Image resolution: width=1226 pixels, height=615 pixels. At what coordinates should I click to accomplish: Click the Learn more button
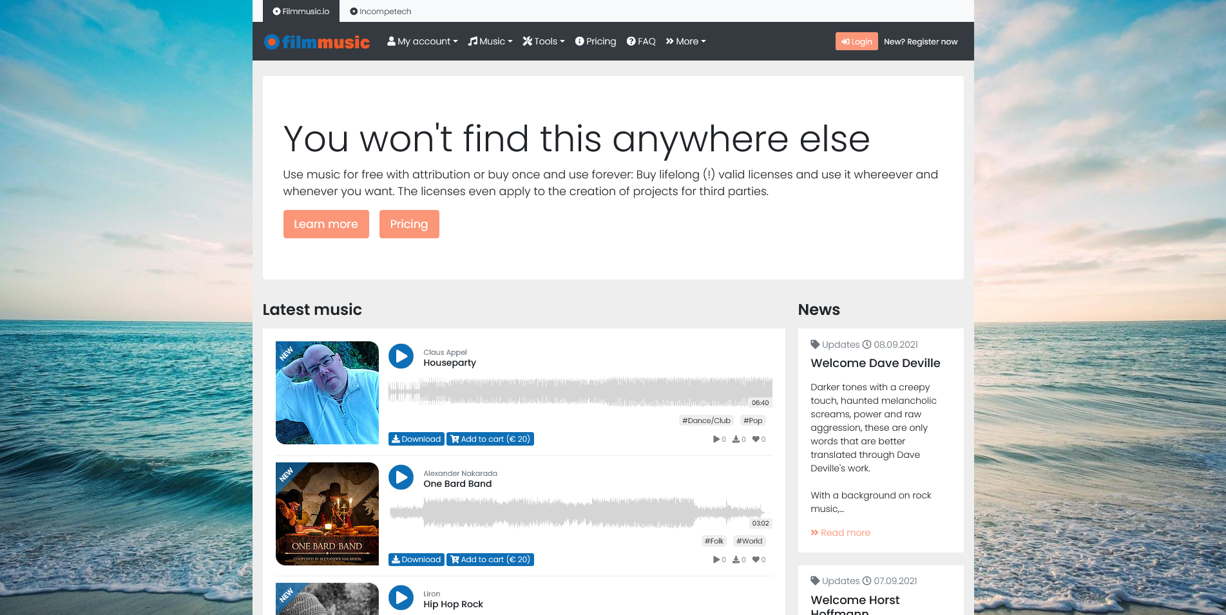pos(326,224)
